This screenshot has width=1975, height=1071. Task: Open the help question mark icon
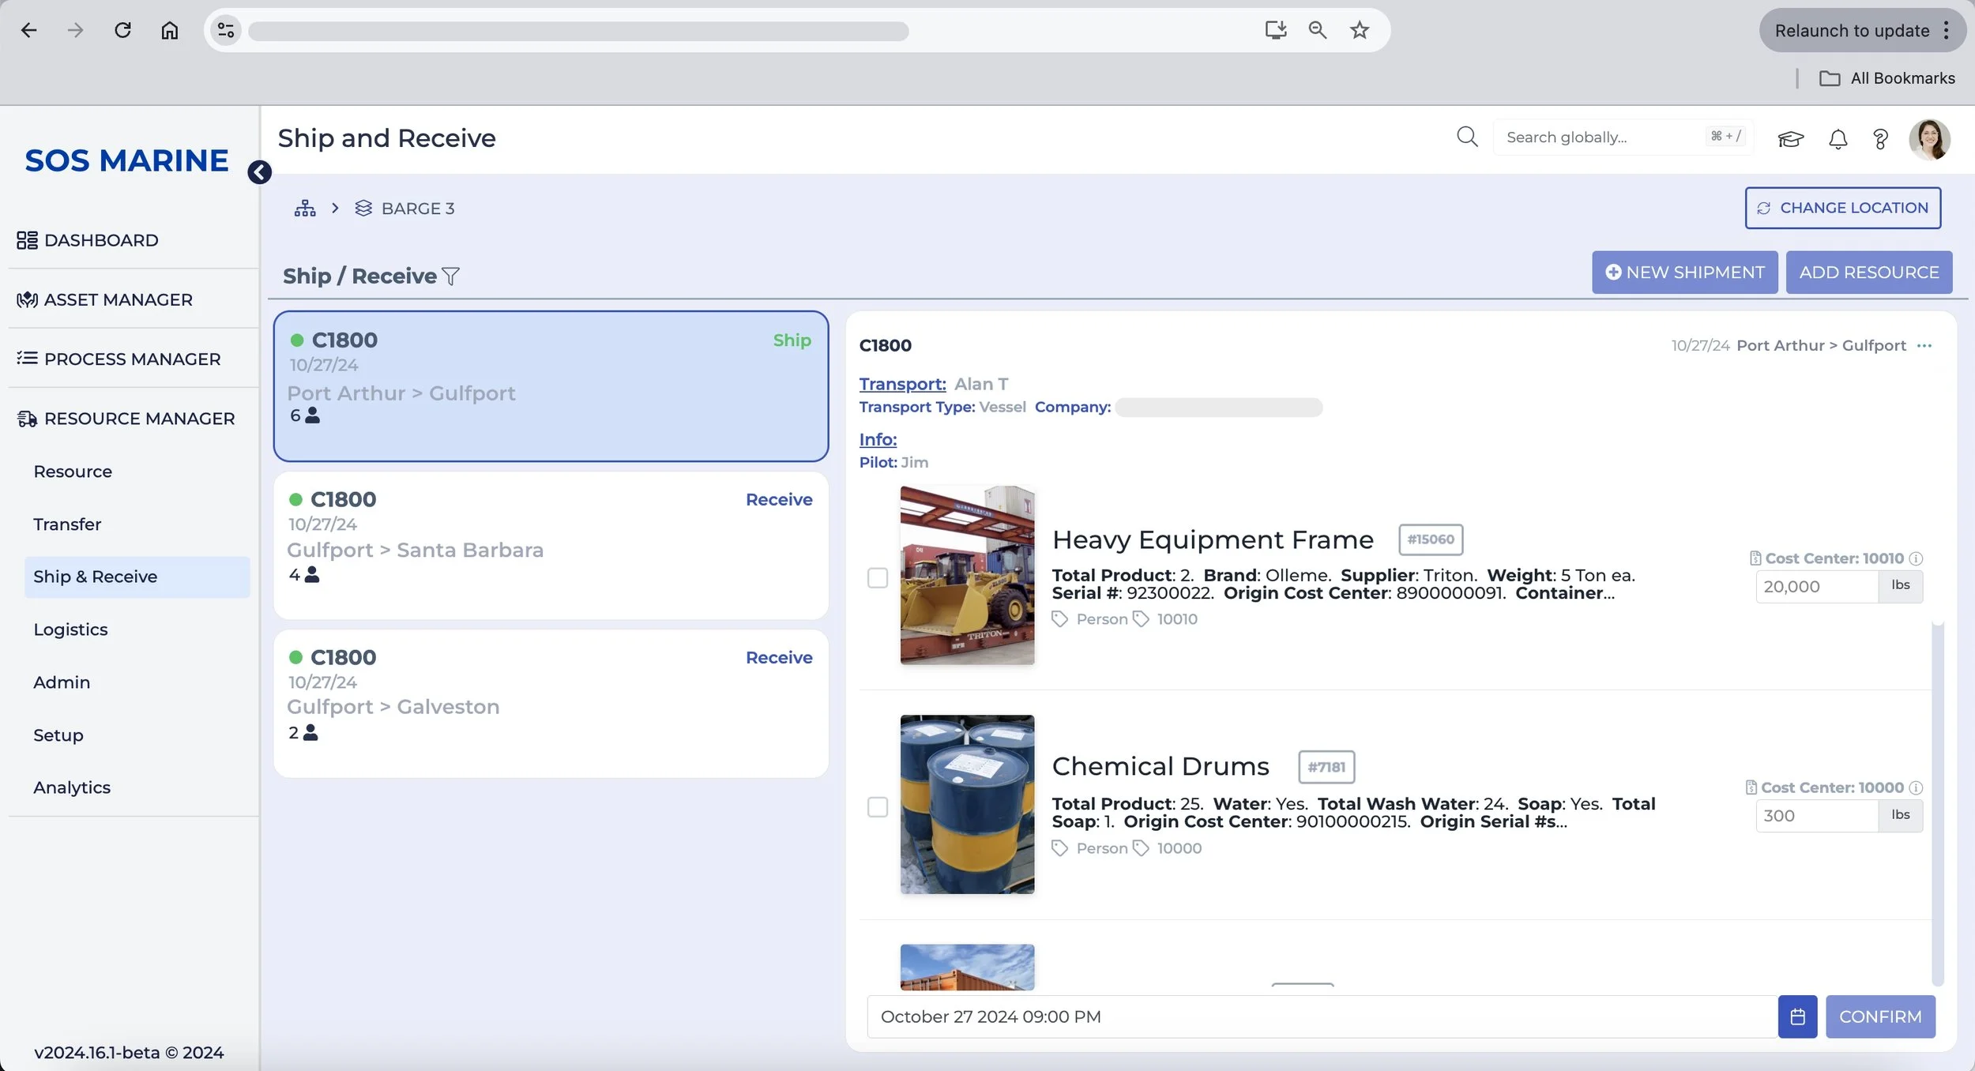tap(1880, 140)
